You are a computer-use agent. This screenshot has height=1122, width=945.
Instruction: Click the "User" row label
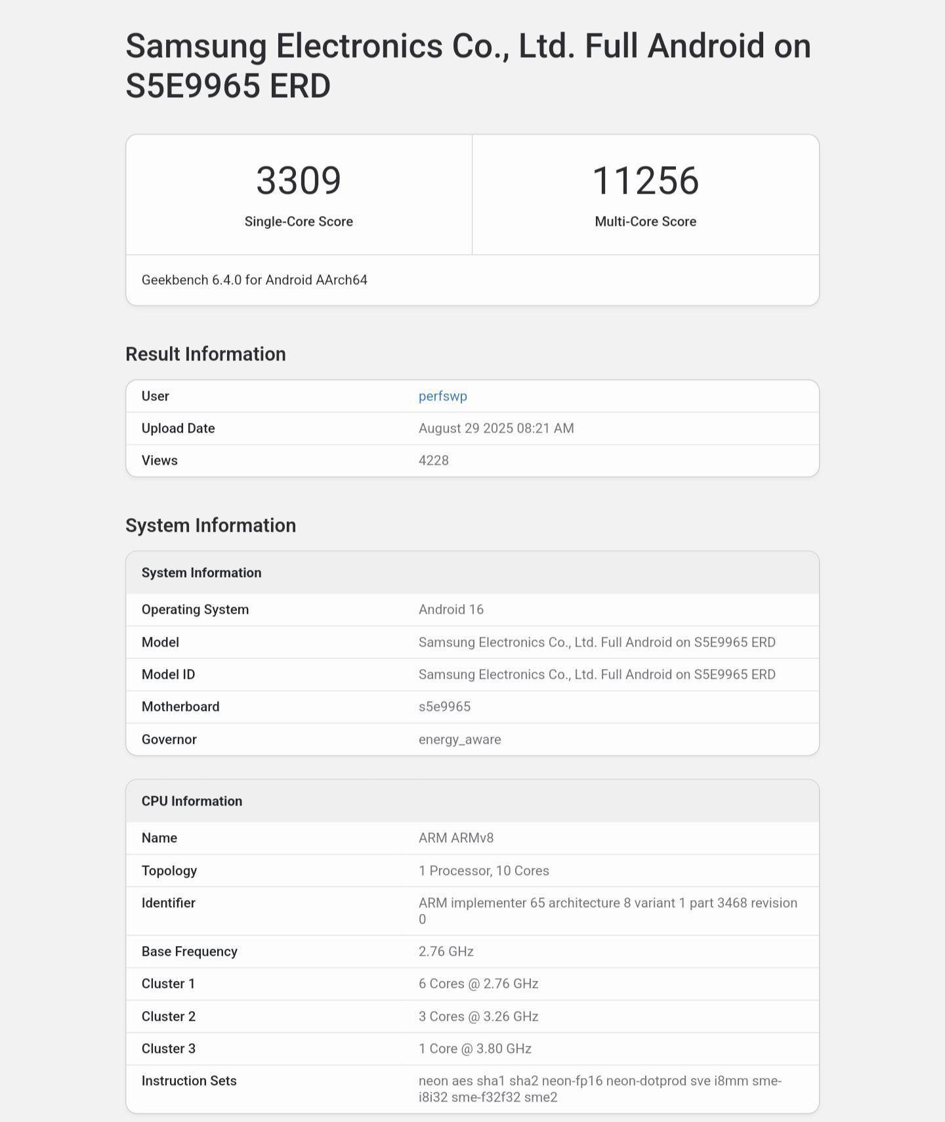pyautogui.click(x=156, y=396)
